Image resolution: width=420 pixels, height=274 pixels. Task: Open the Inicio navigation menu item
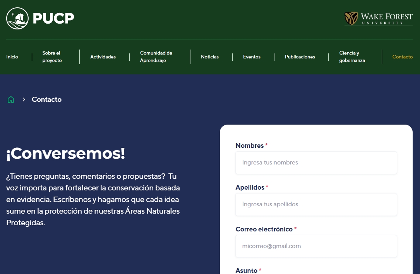(x=12, y=57)
